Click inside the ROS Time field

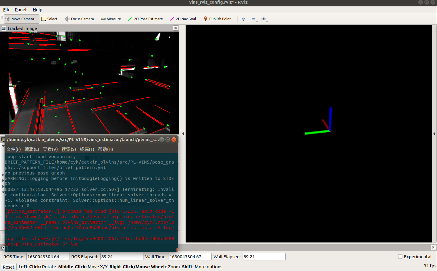tap(47, 256)
